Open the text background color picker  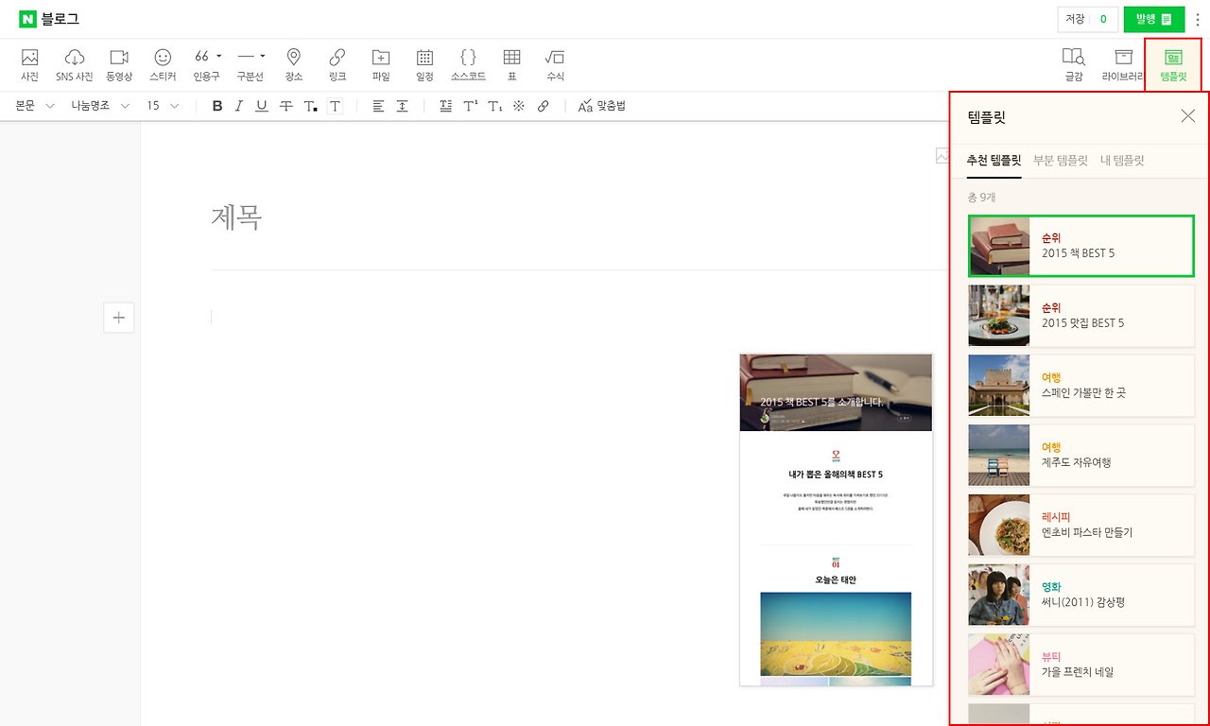[335, 106]
